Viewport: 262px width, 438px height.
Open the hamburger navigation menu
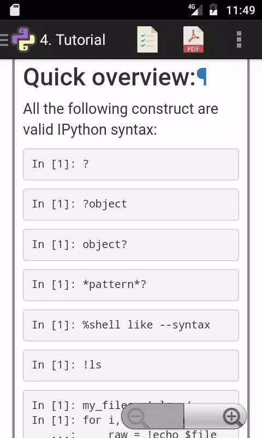[x=4, y=39]
